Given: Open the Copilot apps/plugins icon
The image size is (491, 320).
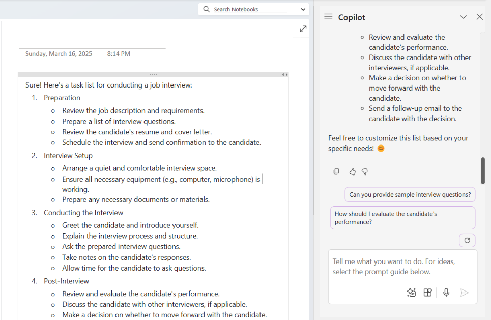Looking at the screenshot, I should 428,293.
